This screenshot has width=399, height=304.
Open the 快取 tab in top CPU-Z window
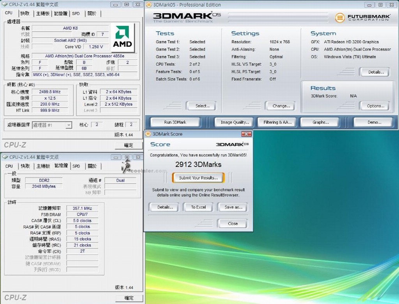[x=25, y=14]
